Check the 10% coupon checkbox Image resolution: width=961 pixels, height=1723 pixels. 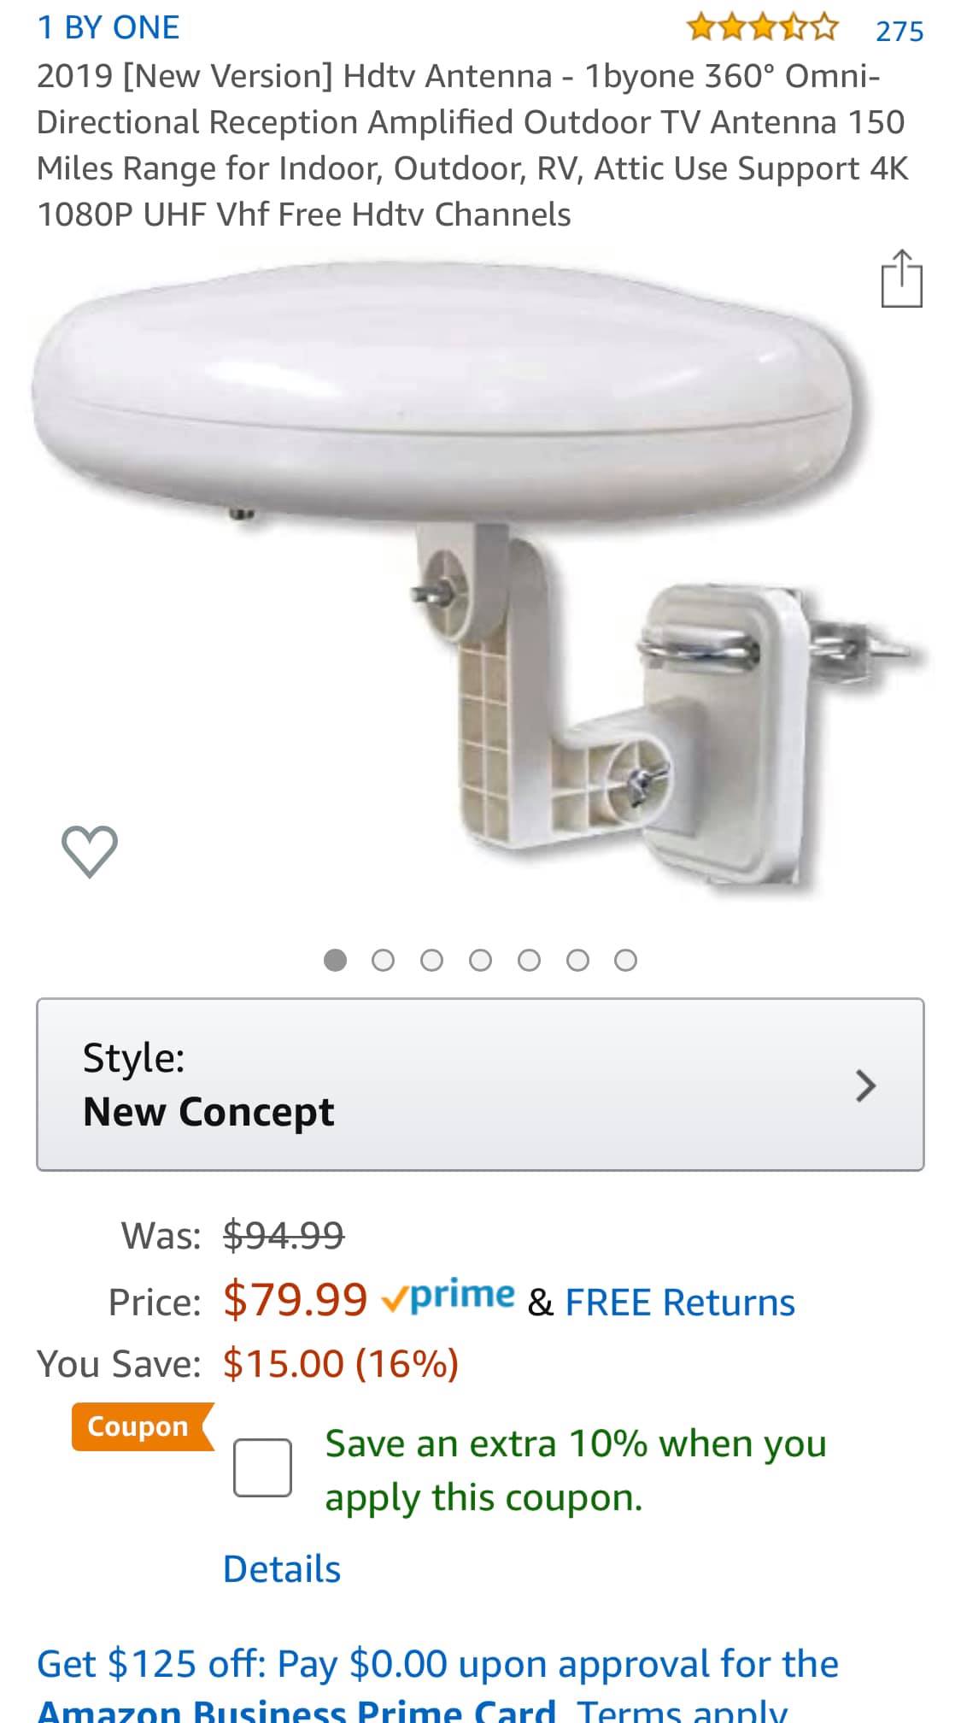point(262,1467)
